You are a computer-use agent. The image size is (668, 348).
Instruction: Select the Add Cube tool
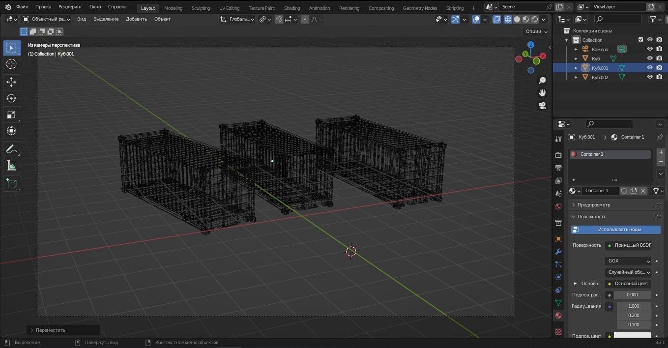pyautogui.click(x=11, y=184)
